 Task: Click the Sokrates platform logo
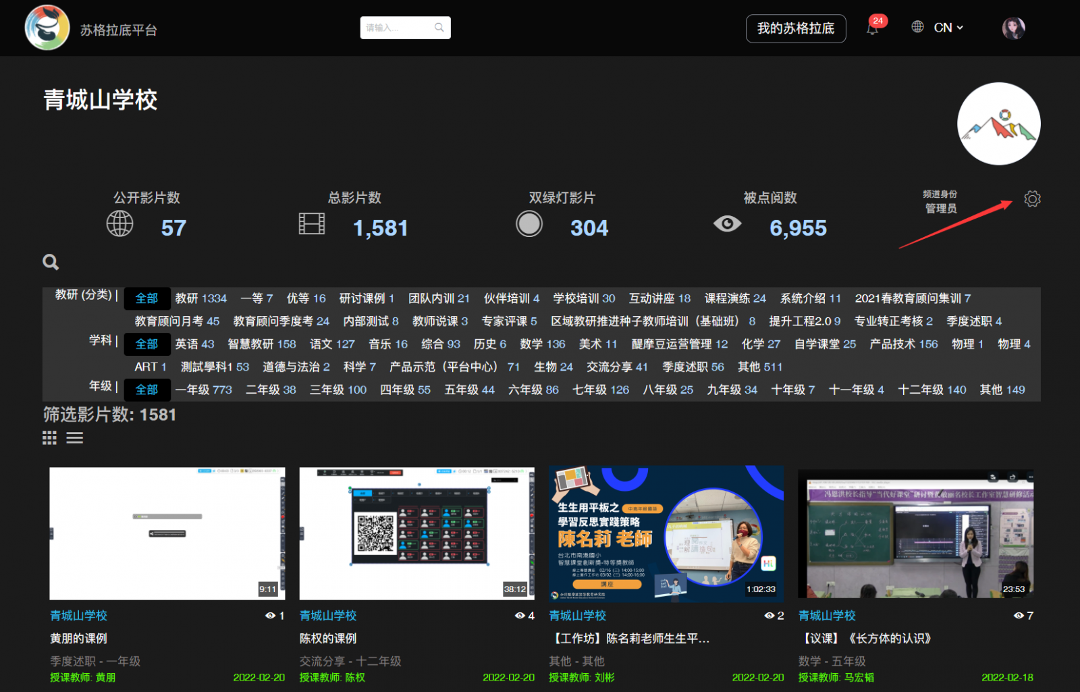[x=47, y=28]
